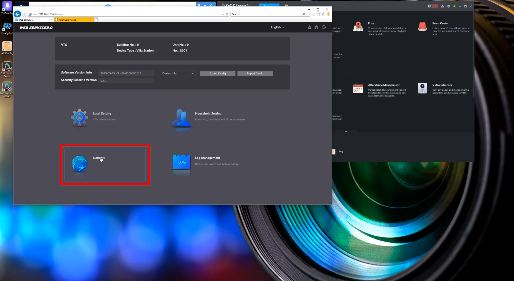Screen dimensions: 514x281
Task: Click the Export Config button
Action: point(218,73)
